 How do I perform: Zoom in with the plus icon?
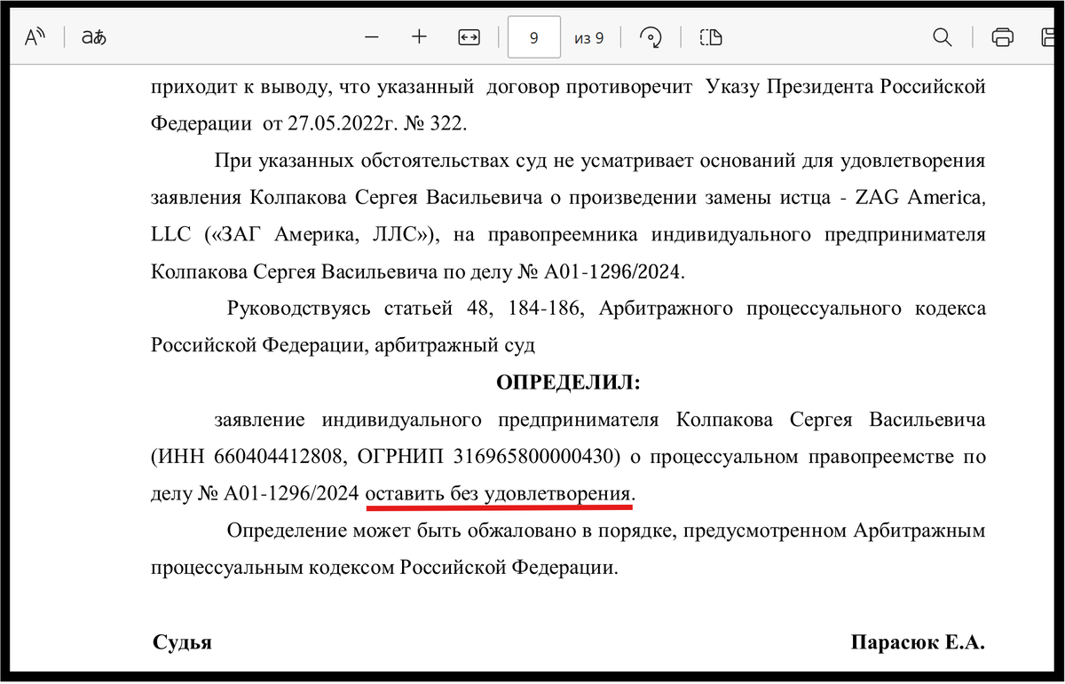click(420, 37)
